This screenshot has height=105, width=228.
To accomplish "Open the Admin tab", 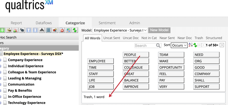I will [135, 23].
